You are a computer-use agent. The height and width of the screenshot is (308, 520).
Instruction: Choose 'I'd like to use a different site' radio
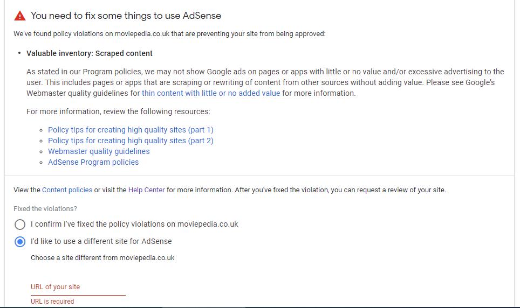click(x=20, y=242)
